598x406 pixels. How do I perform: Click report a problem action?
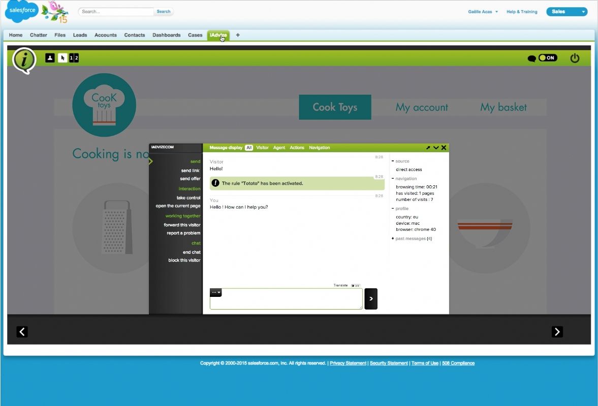tap(183, 233)
